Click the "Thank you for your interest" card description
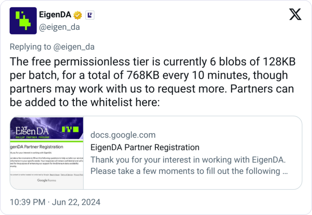The image size is (312, 215). (189, 165)
